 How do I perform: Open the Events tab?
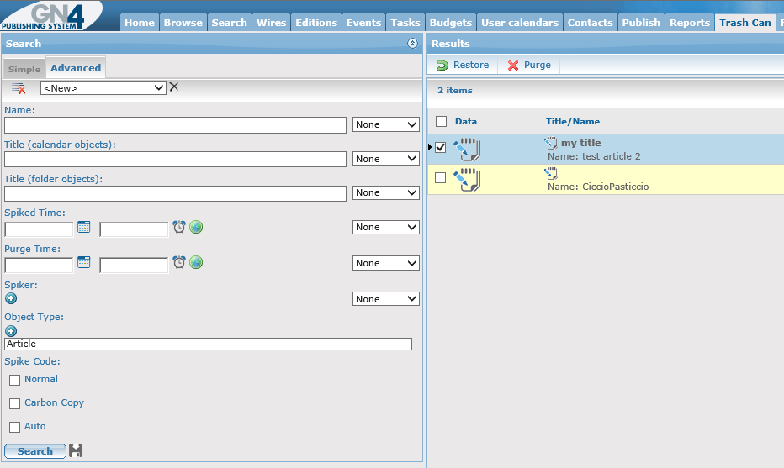tap(363, 23)
